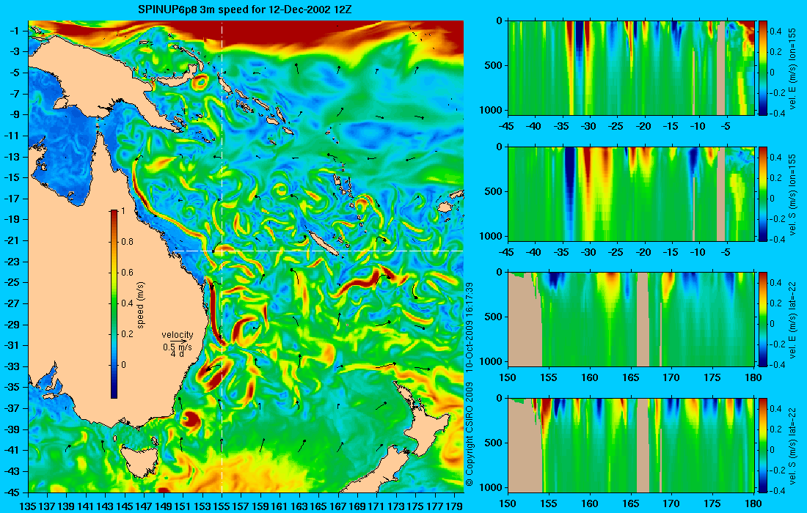Click "-21" on the map's latitude axis
This screenshot has height=513, width=807.
(x=12, y=240)
